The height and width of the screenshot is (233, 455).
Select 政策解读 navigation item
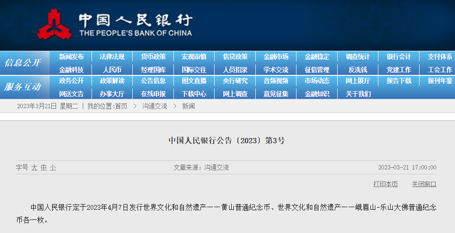point(112,81)
